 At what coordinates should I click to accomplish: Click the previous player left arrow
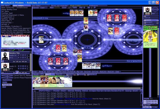point(40,74)
